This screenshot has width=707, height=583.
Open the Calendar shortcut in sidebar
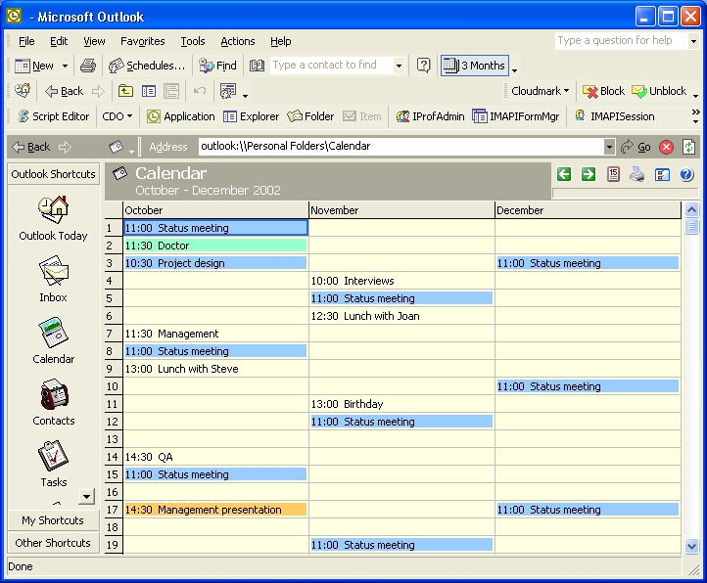coord(53,341)
